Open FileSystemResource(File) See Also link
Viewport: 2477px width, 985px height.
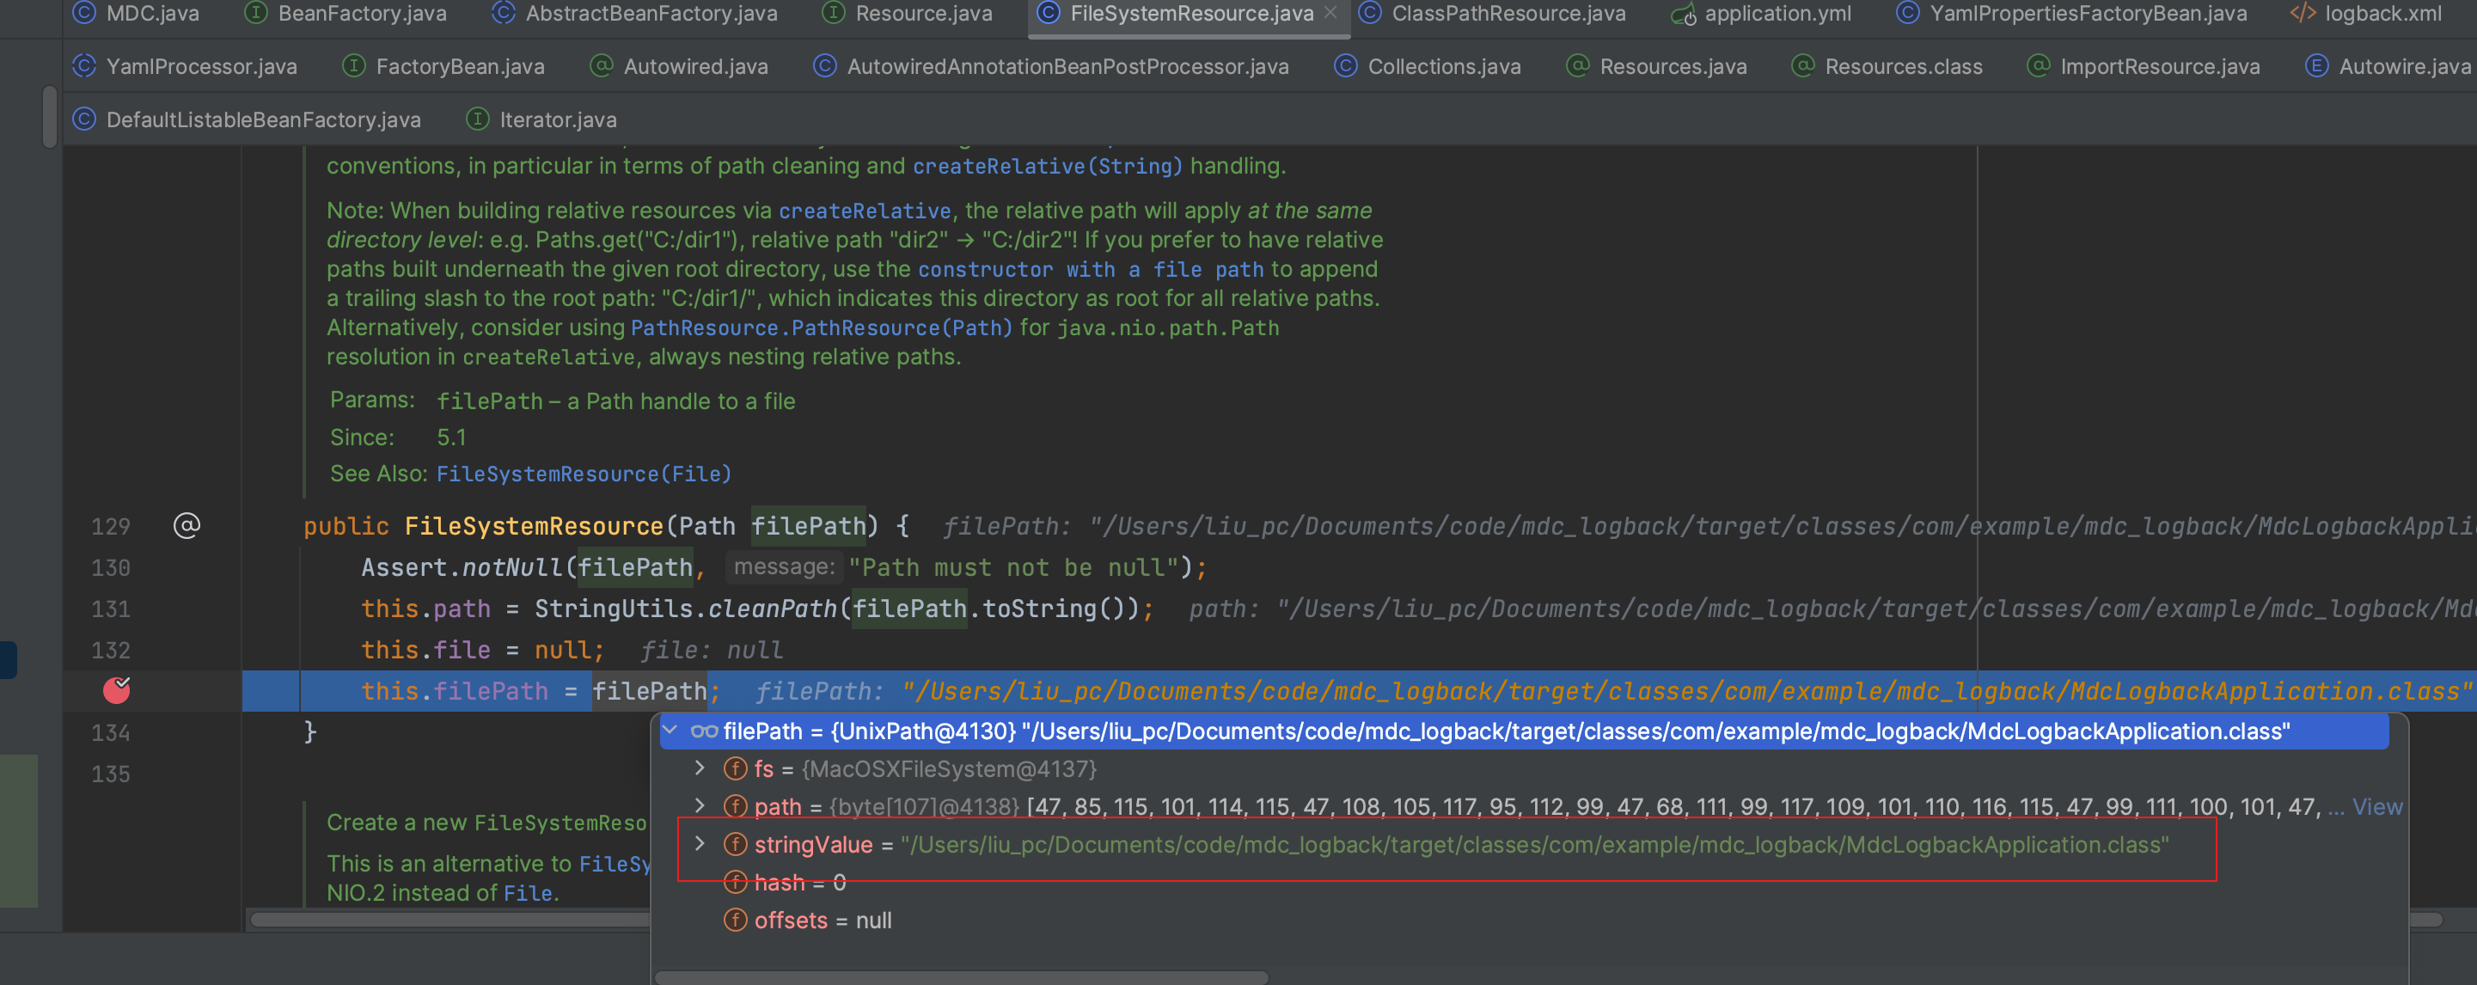pos(584,474)
